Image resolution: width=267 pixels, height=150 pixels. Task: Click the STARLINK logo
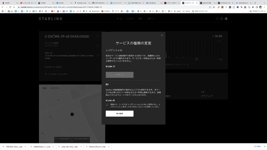tap(50, 19)
